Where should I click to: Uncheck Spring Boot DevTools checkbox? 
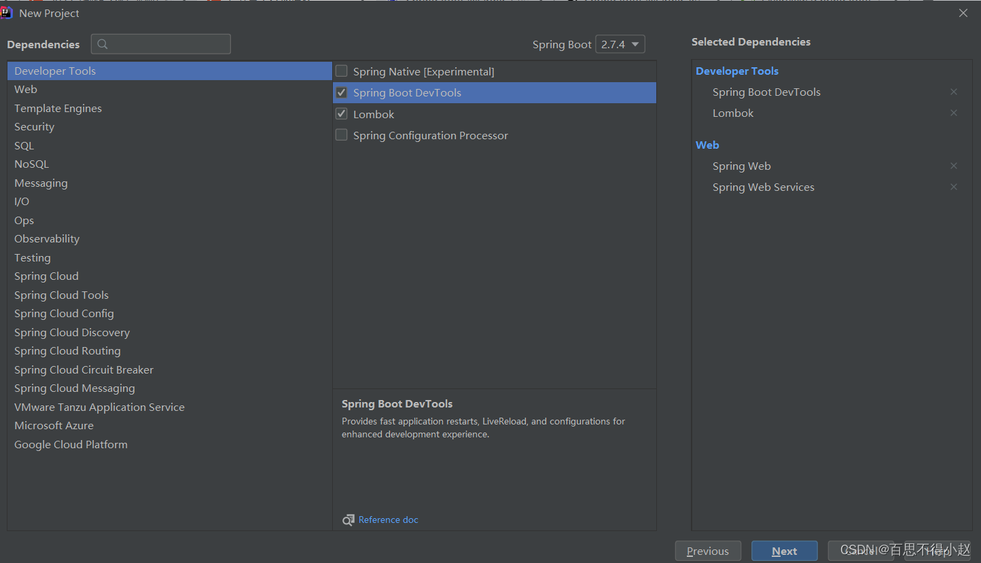tap(342, 92)
